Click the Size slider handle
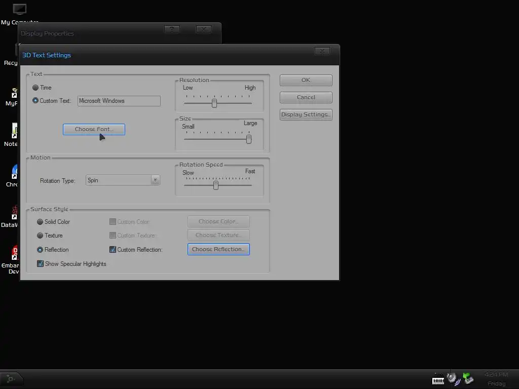519x389 pixels. click(x=248, y=139)
